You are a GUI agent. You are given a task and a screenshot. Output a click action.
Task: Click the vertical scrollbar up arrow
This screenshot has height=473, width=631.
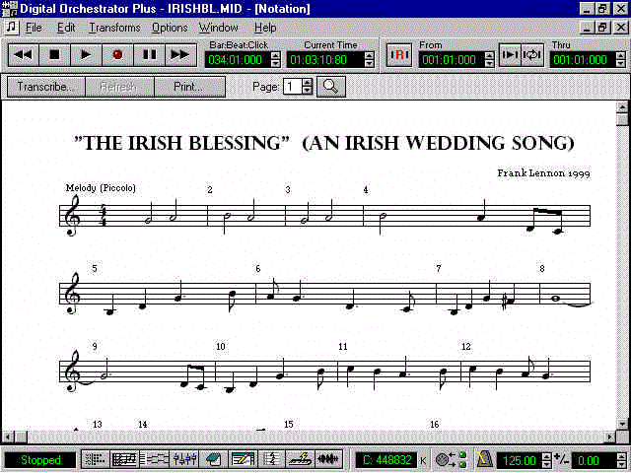click(622, 106)
